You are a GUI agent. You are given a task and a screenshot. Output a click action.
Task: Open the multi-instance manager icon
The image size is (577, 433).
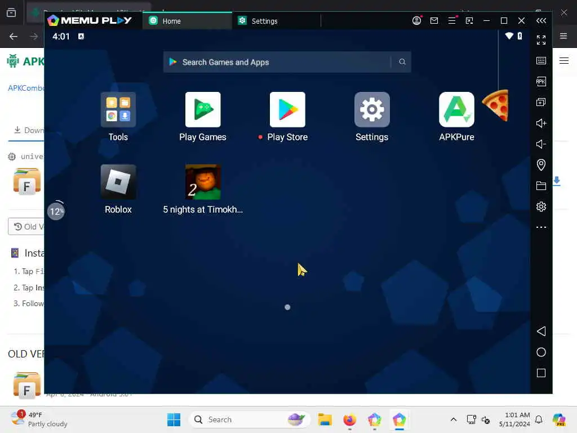[541, 103]
